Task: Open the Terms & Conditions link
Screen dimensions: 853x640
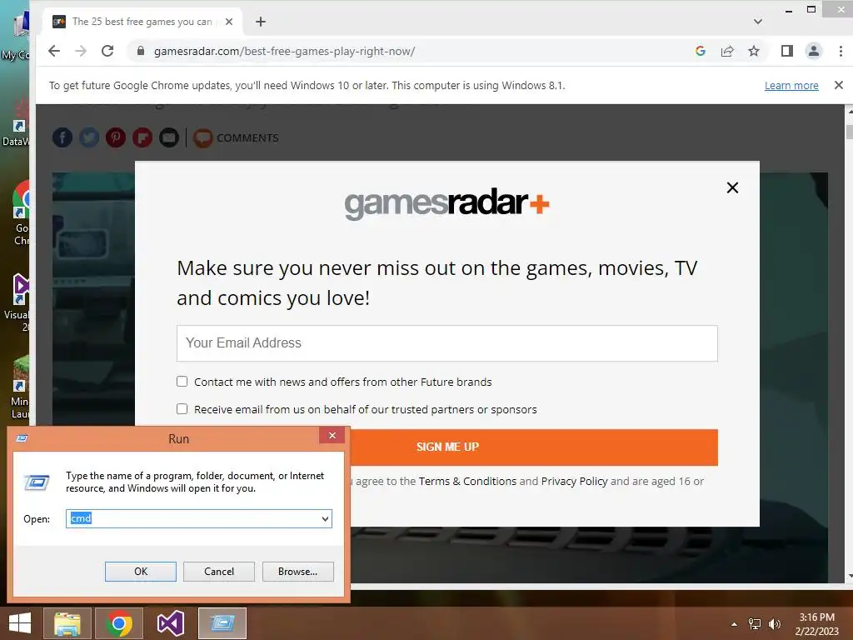Action: pyautogui.click(x=467, y=481)
